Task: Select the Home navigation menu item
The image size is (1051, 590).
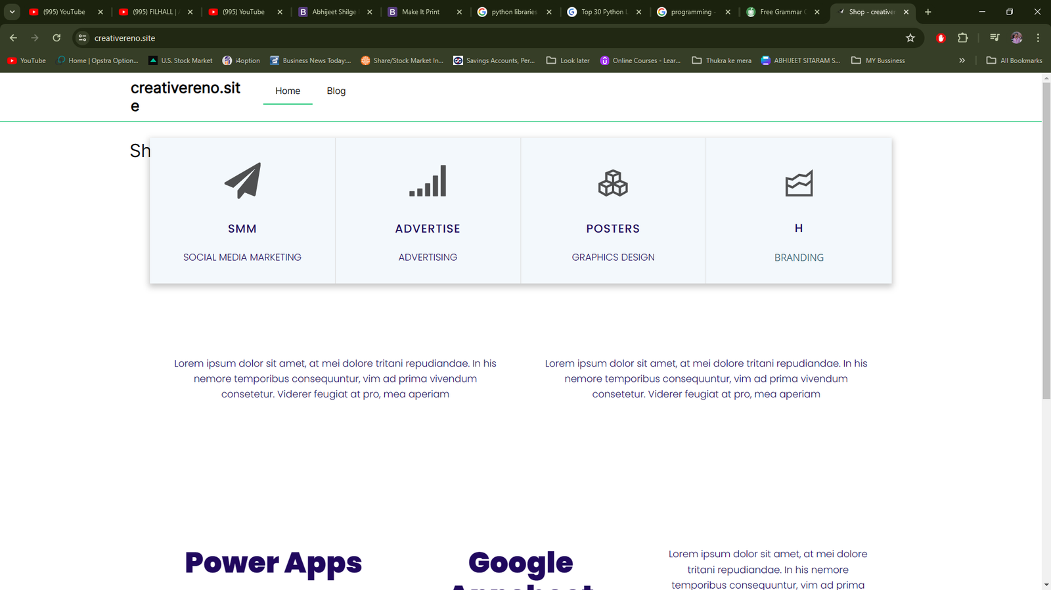Action: [x=288, y=91]
